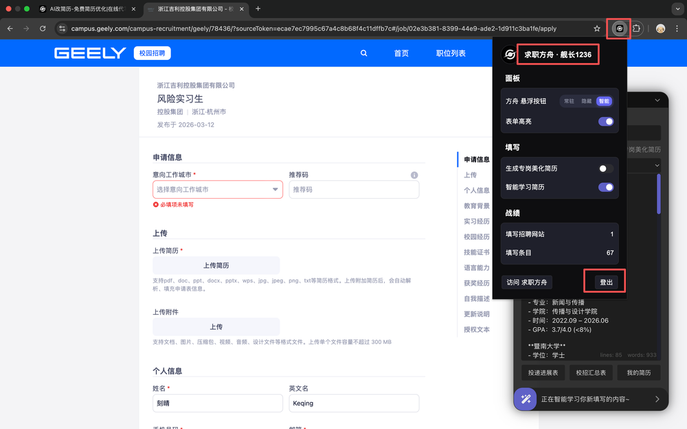687x429 pixels.
Task: Open the 意向工作城市 dropdown
Action: point(217,190)
